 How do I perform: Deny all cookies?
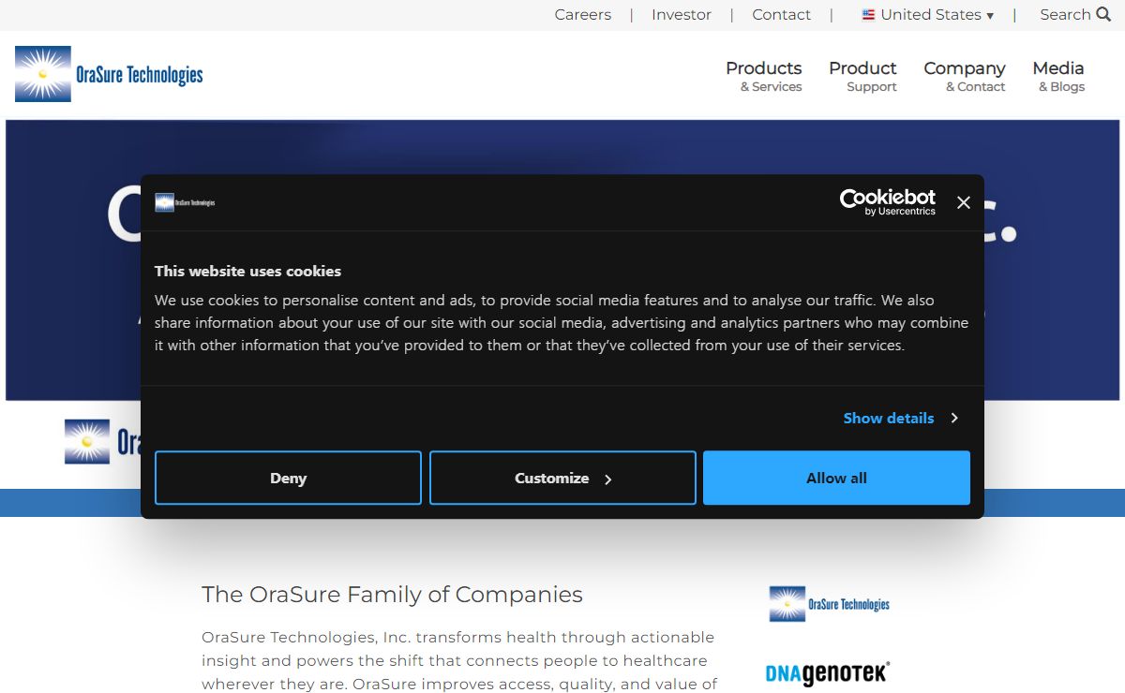tap(288, 478)
